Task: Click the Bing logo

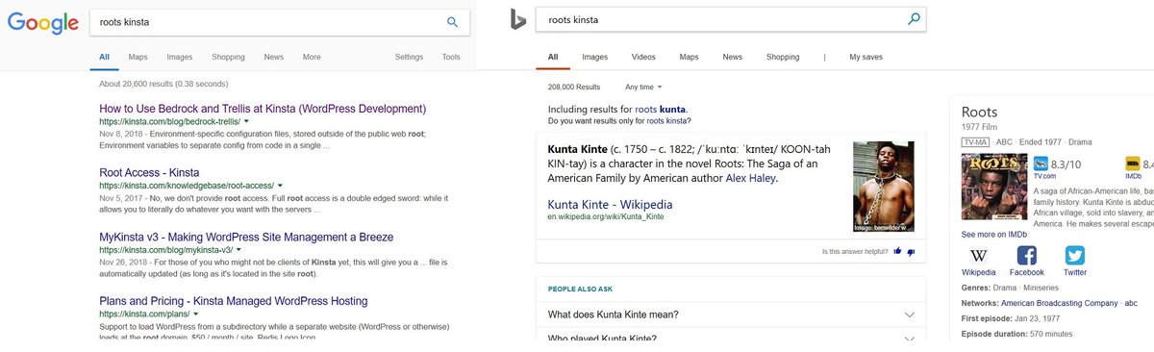Action: pos(517,19)
